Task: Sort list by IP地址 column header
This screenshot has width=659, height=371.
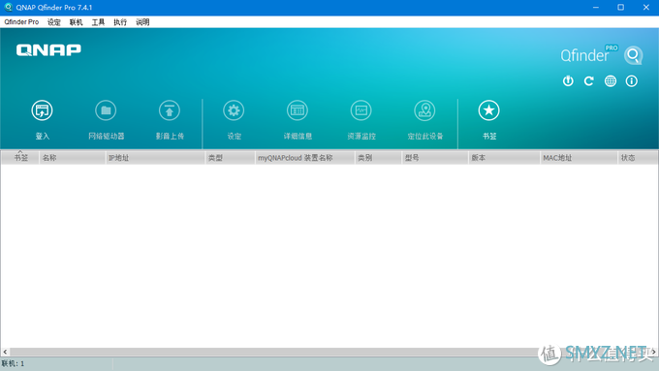Action: [155, 158]
